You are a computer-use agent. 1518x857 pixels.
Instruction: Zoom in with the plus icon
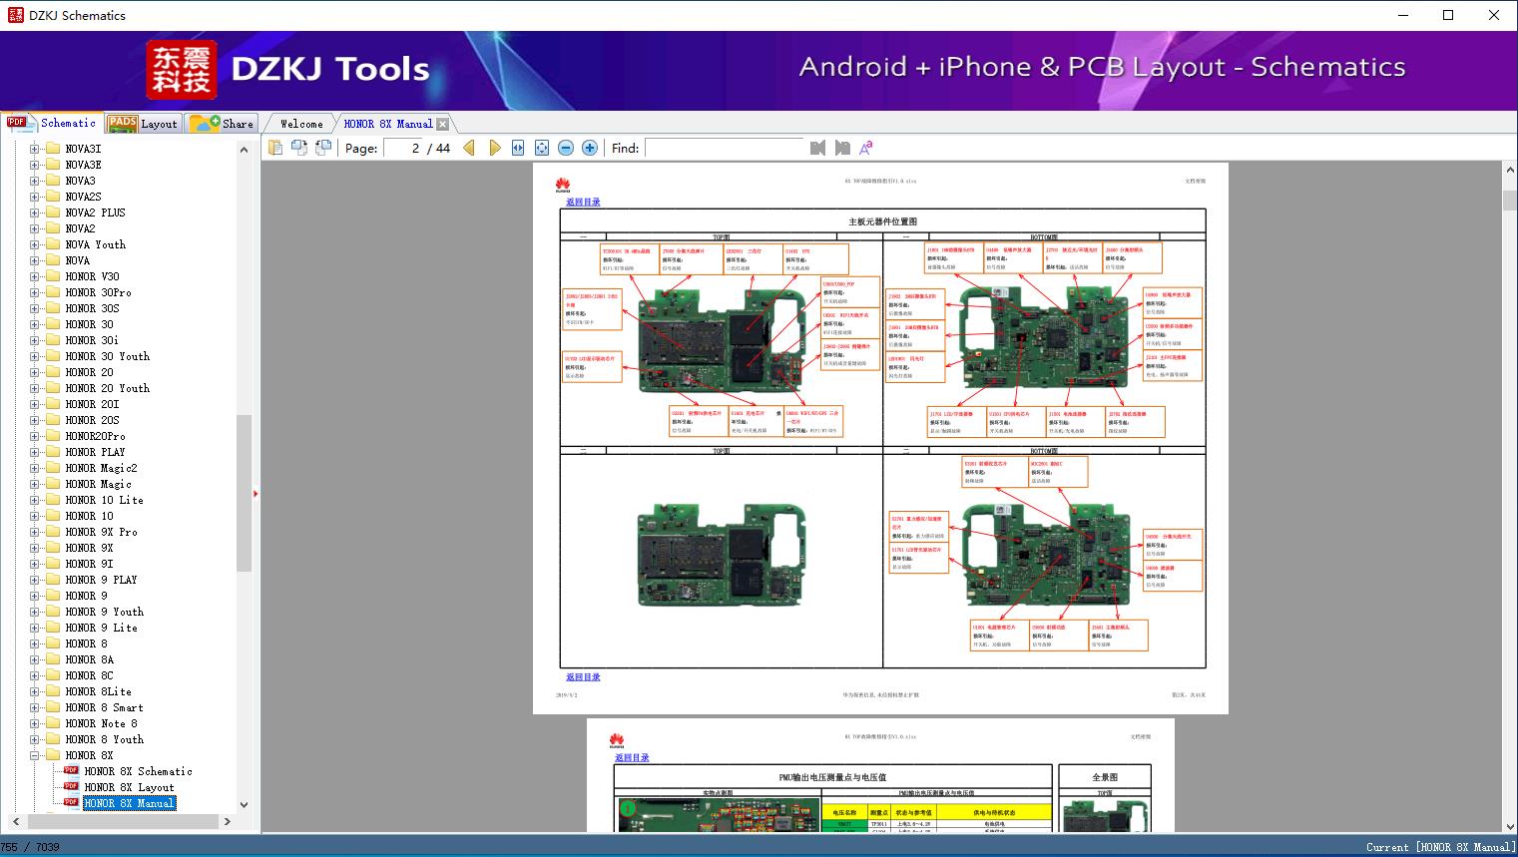(590, 148)
